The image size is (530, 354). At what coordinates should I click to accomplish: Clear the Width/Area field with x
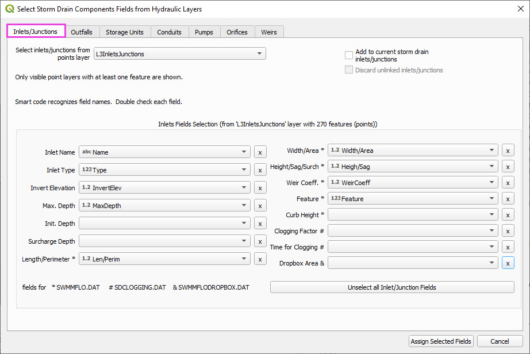(508, 151)
